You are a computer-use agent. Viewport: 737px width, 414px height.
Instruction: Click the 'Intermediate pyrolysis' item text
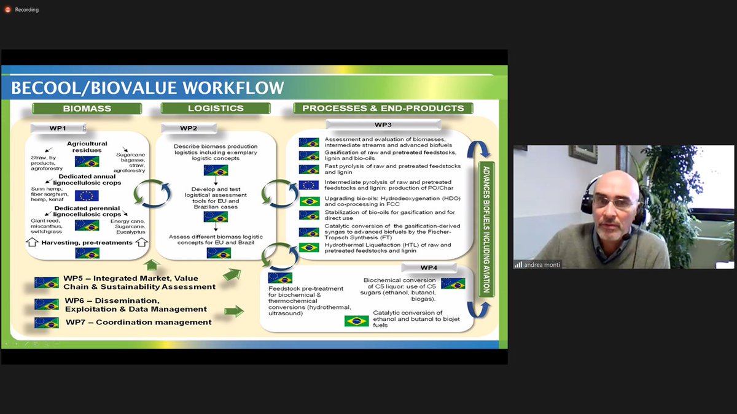pyautogui.click(x=389, y=185)
